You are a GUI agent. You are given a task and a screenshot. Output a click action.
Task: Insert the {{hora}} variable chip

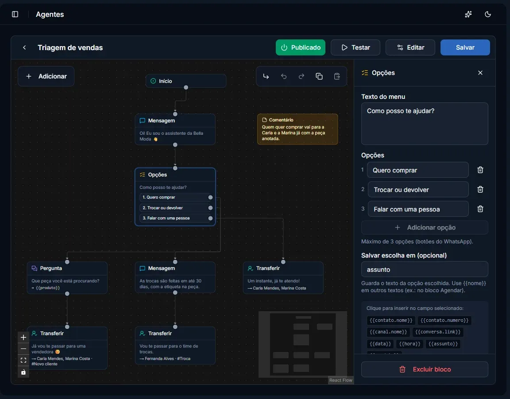tap(410, 344)
